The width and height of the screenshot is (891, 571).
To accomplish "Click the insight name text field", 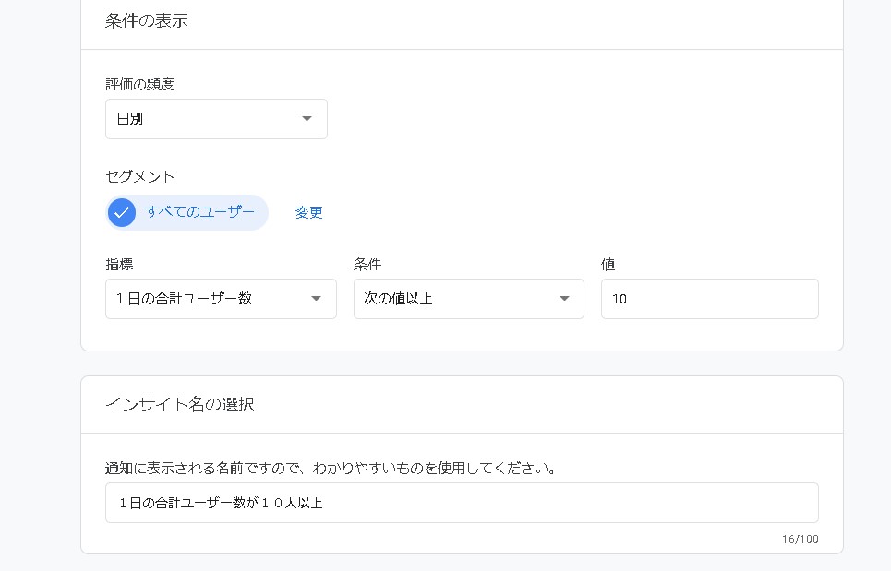I will (x=462, y=503).
